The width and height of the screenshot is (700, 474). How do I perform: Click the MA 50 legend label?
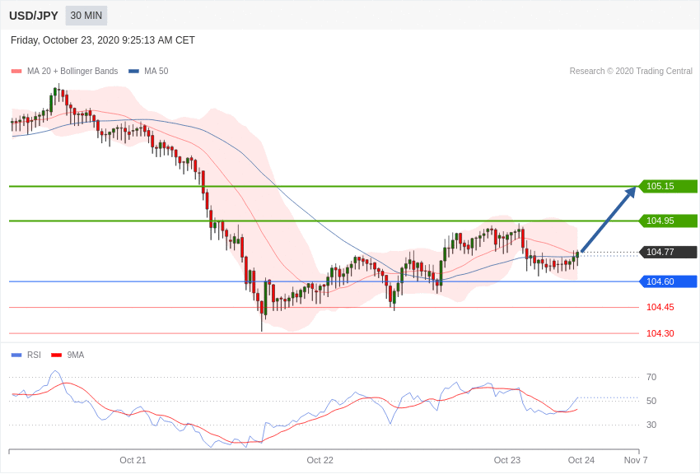[x=156, y=71]
